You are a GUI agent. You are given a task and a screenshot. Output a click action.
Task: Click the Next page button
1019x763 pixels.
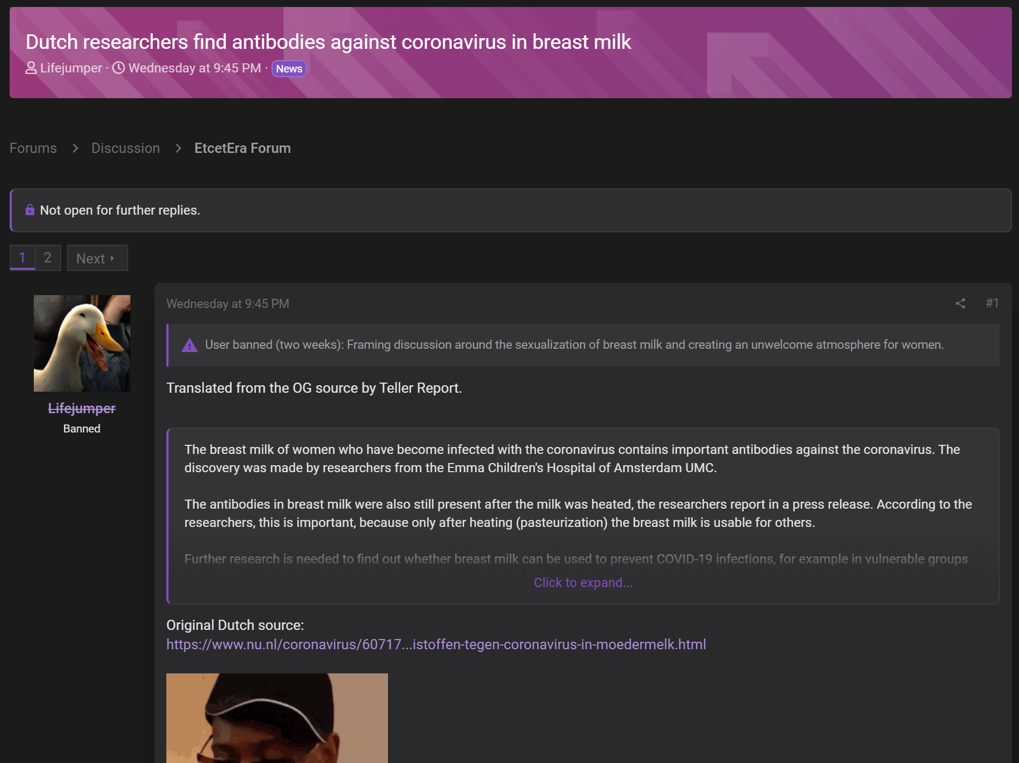pos(97,258)
